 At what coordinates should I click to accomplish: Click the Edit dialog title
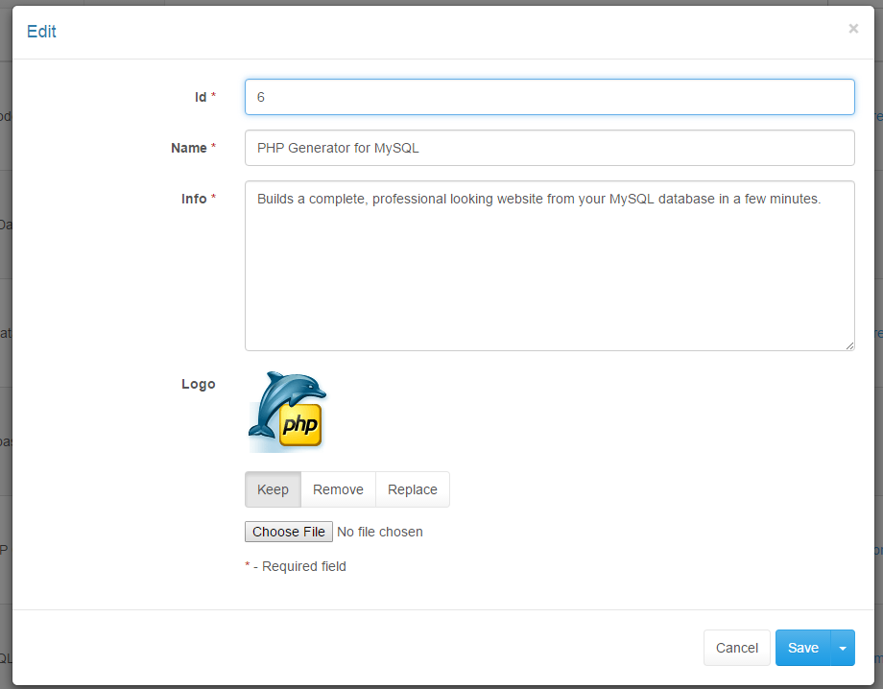tap(41, 32)
